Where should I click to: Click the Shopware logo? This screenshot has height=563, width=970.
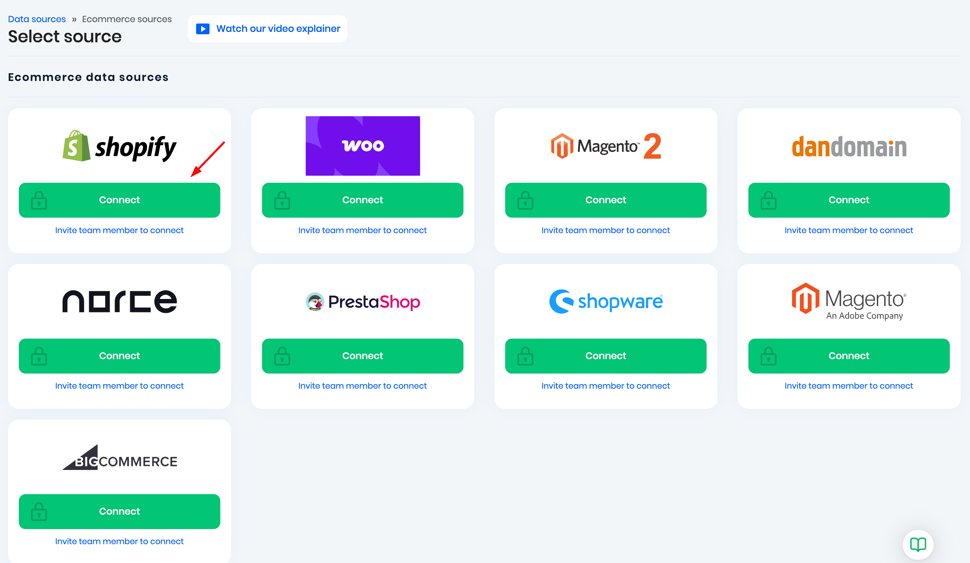pos(605,301)
